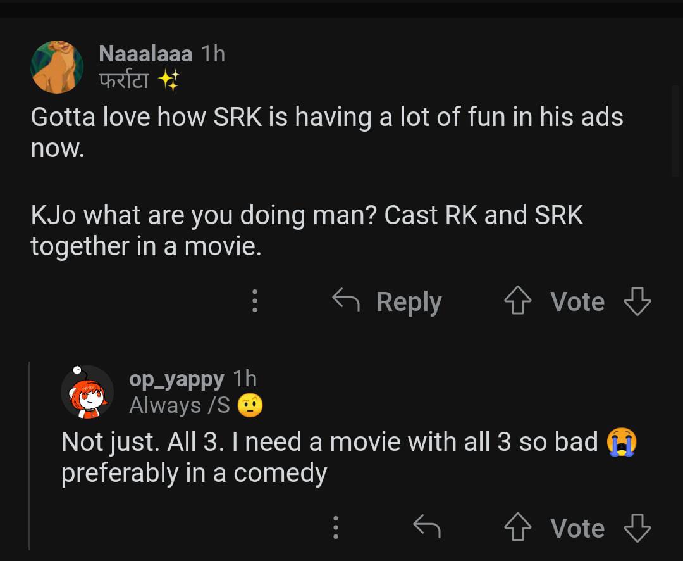Screen dimensions: 683x561
Task: Click the Reply text under Naaalaaa's comment
Action: point(409,301)
